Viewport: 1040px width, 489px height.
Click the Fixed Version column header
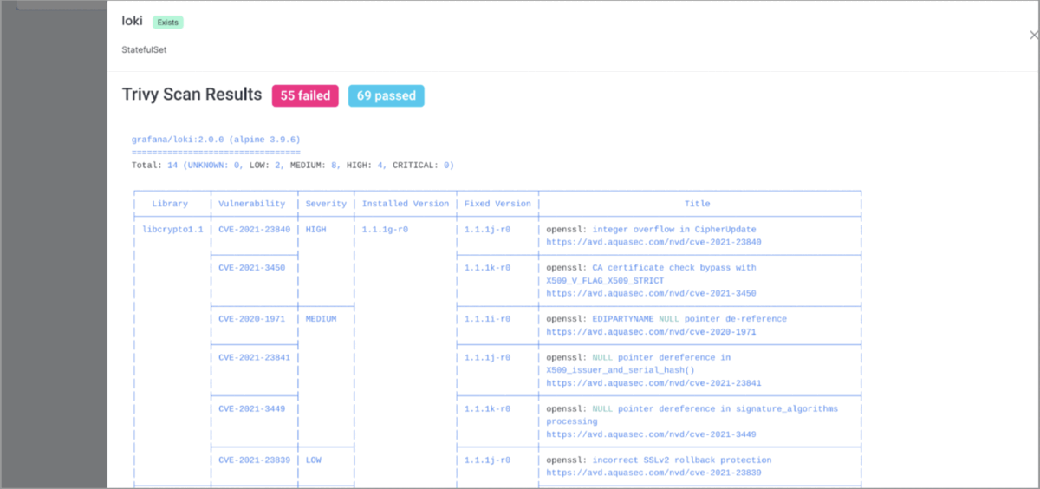tap(497, 204)
